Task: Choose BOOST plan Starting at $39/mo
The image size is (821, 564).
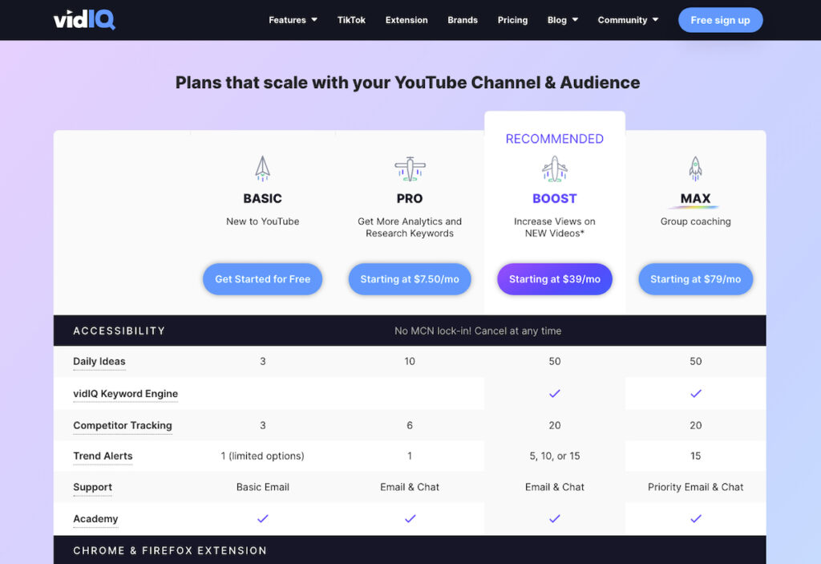Action: click(x=555, y=279)
